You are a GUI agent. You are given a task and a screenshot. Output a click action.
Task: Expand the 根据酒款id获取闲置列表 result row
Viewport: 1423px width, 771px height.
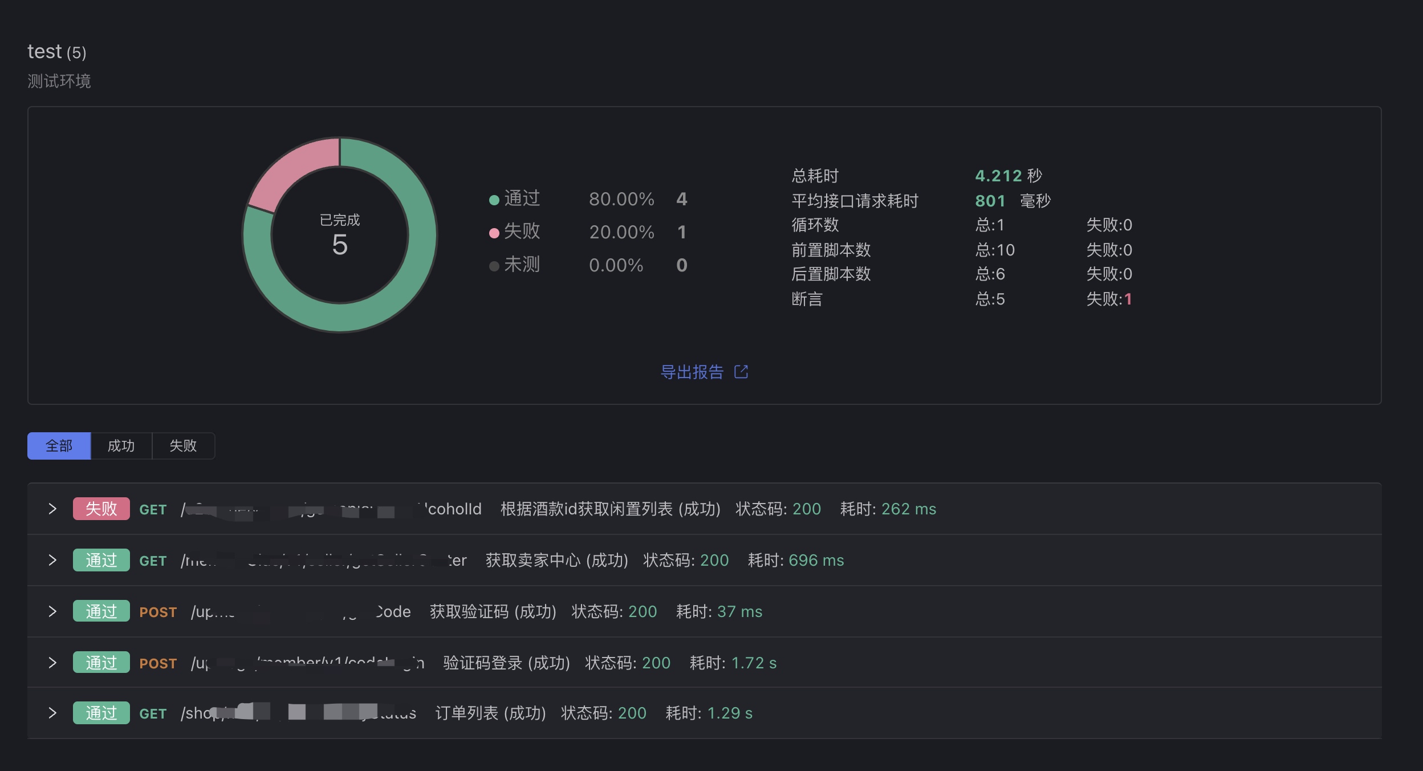coord(52,509)
